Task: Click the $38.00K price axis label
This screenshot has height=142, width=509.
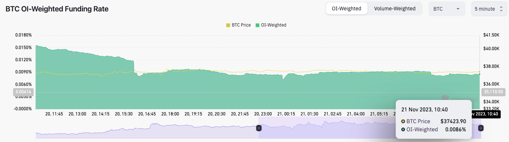Action: coord(491,66)
